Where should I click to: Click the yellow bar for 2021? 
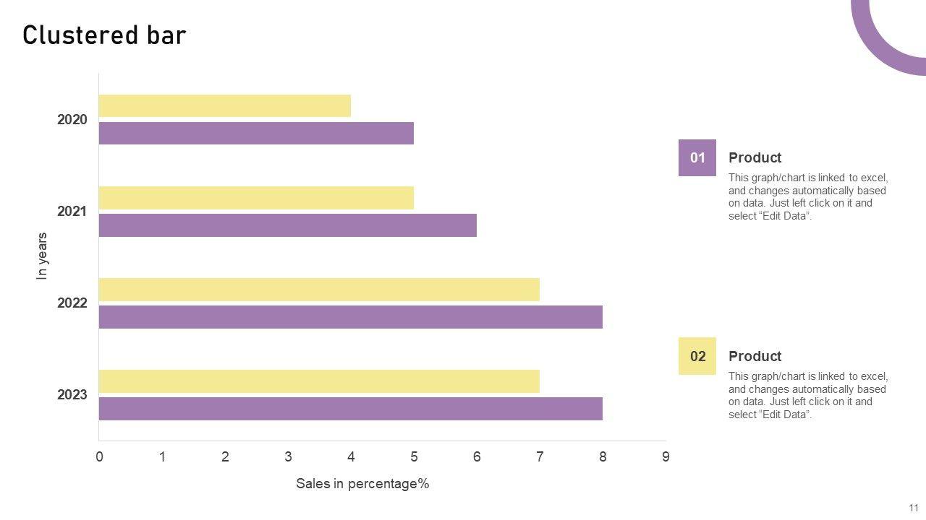(256, 198)
